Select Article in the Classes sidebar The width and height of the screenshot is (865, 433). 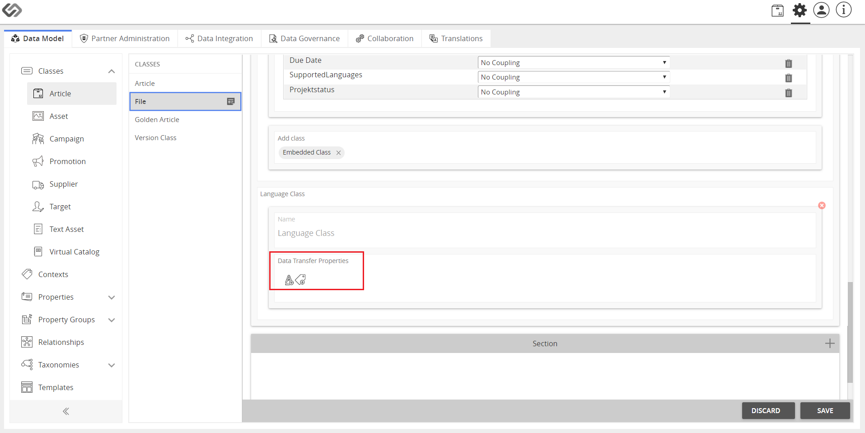[x=72, y=94]
